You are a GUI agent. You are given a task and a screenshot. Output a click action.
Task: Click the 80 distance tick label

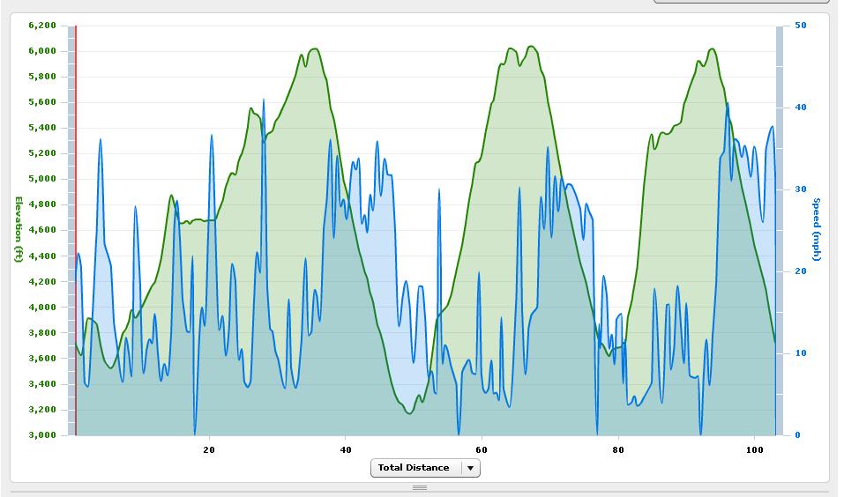(x=618, y=449)
